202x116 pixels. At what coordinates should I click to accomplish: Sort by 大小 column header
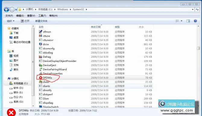tap(141, 27)
